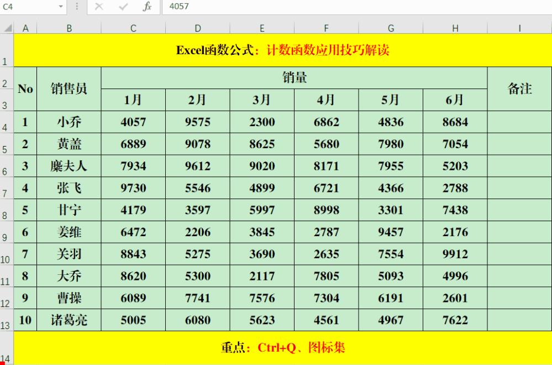This screenshot has height=365, width=552.
Task: Click the 销售员 header cell
Action: (69, 88)
